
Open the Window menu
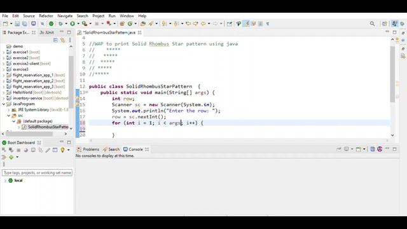pos(127,16)
